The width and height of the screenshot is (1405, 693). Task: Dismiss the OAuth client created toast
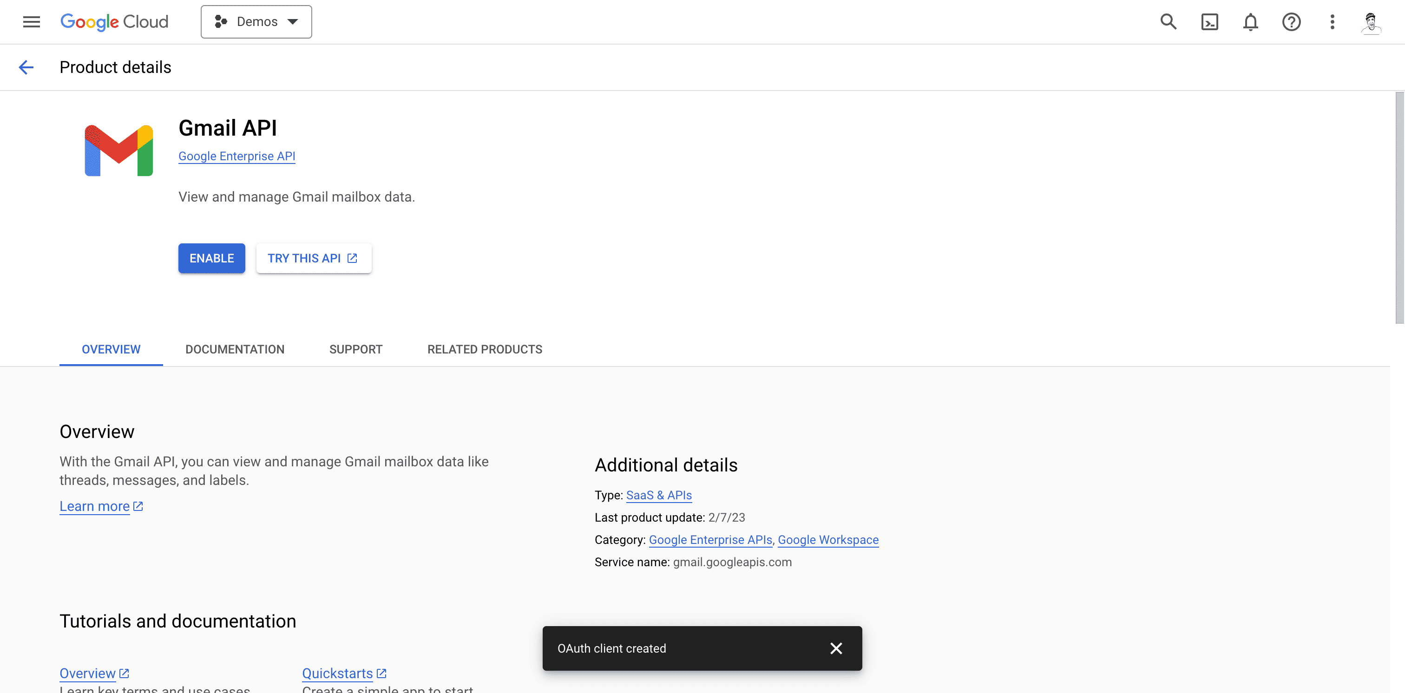[x=836, y=648]
